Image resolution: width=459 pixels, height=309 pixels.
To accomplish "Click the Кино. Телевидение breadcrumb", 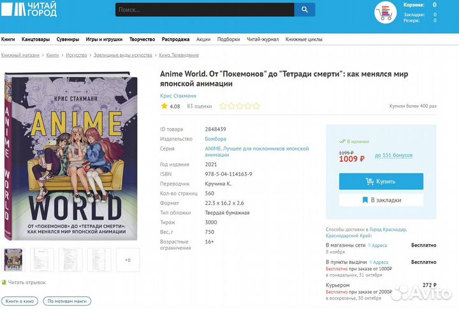I will (x=178, y=55).
